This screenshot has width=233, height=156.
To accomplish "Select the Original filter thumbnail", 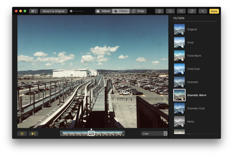I will click(179, 29).
